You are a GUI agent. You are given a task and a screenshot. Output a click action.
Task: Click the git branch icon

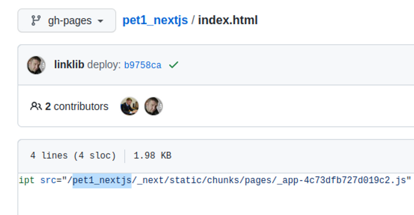tap(35, 21)
